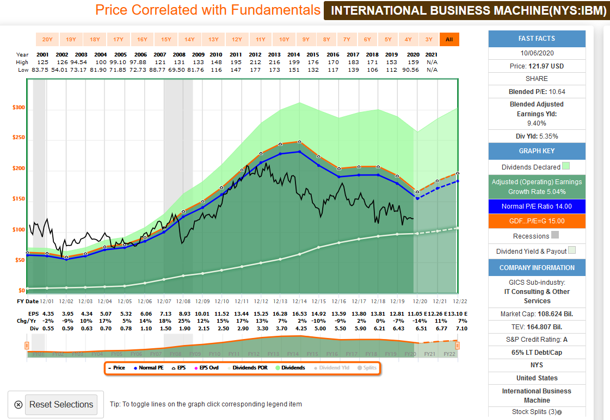This screenshot has height=420, width=610.
Task: Select the All time range tab
Action: (449, 39)
